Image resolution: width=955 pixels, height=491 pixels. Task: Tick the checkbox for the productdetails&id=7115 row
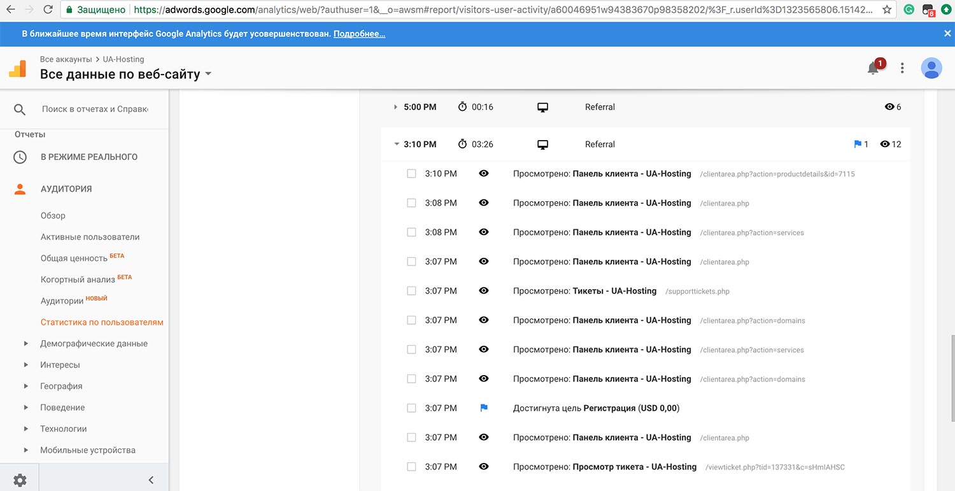(x=411, y=174)
